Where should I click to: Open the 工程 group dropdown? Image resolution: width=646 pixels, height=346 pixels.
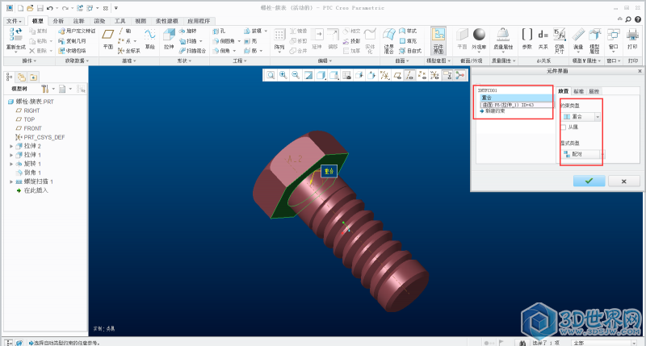click(240, 60)
